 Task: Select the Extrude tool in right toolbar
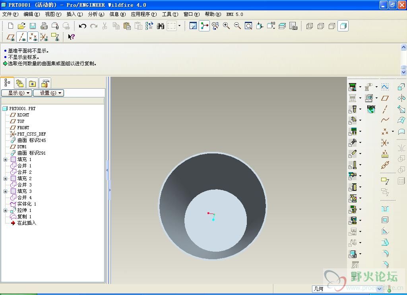click(401, 87)
